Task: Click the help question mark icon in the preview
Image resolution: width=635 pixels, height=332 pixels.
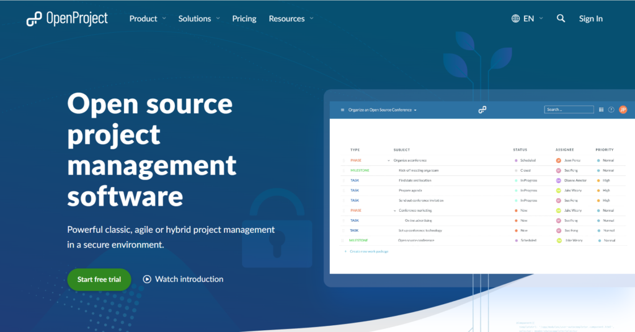Action: point(611,110)
